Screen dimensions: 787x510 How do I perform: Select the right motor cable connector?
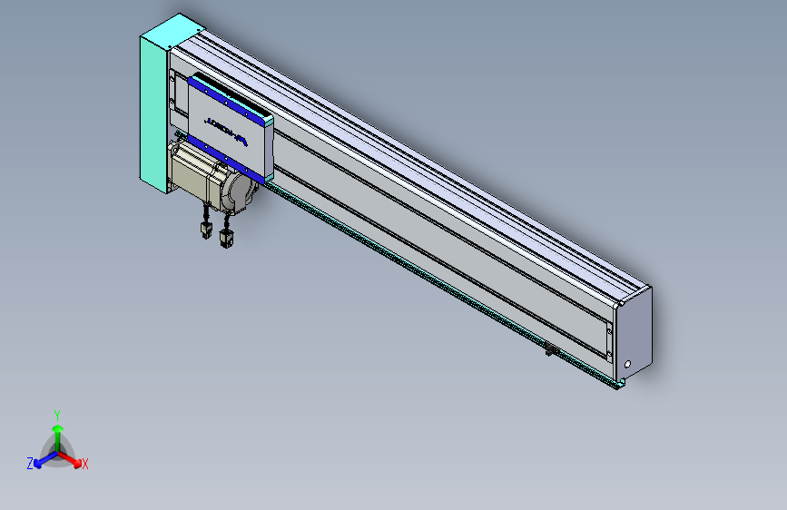226,239
